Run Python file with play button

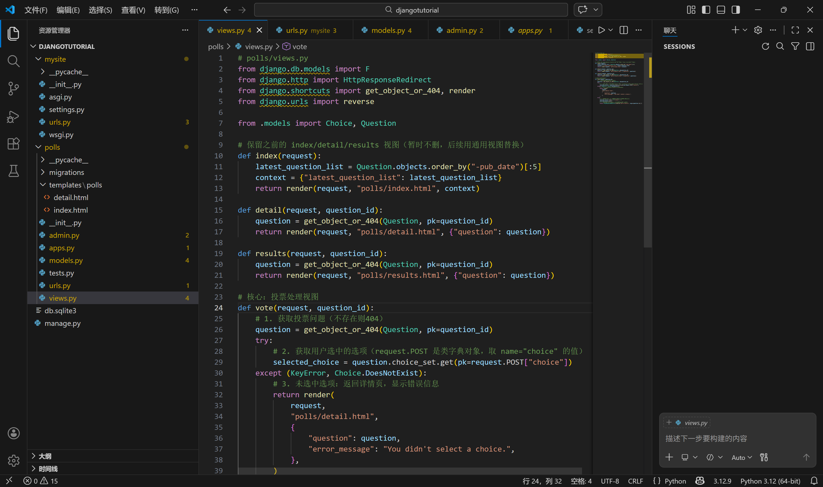601,30
